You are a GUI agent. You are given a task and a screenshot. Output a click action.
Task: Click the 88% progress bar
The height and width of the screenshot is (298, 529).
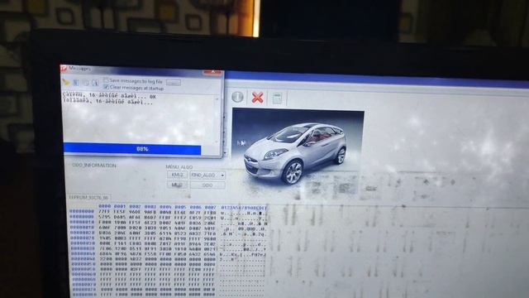(132, 149)
